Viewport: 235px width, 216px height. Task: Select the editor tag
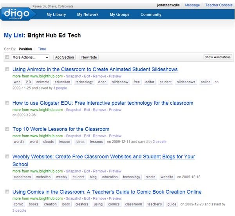pyautogui.click(x=150, y=82)
